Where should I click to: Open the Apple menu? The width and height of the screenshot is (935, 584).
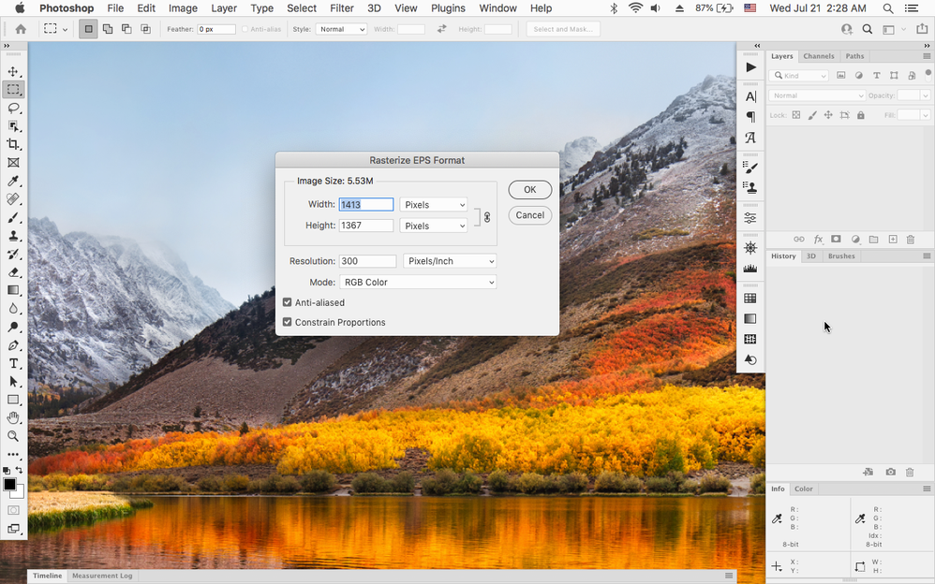(20, 8)
